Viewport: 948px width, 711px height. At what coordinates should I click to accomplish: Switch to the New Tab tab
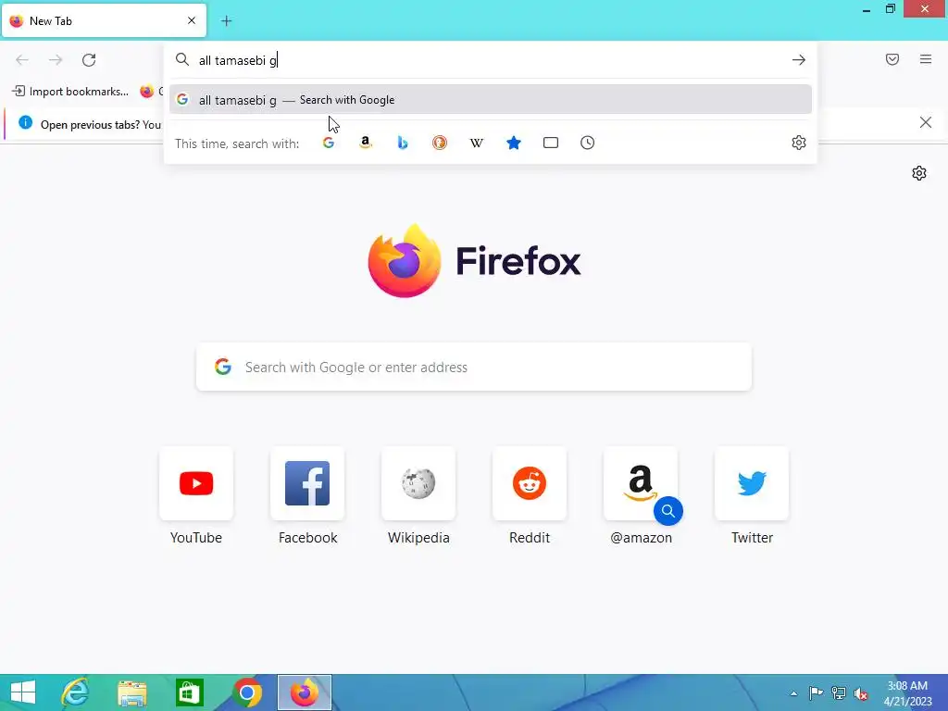click(x=104, y=20)
